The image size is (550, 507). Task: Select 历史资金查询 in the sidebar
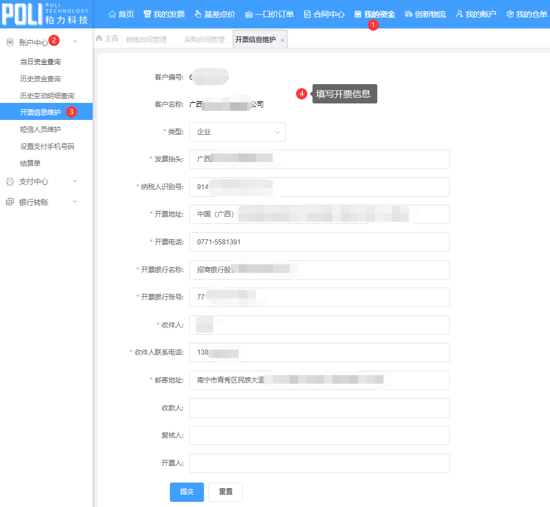[x=40, y=79]
